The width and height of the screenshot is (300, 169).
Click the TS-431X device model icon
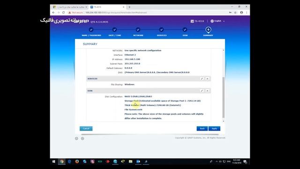pos(192,21)
